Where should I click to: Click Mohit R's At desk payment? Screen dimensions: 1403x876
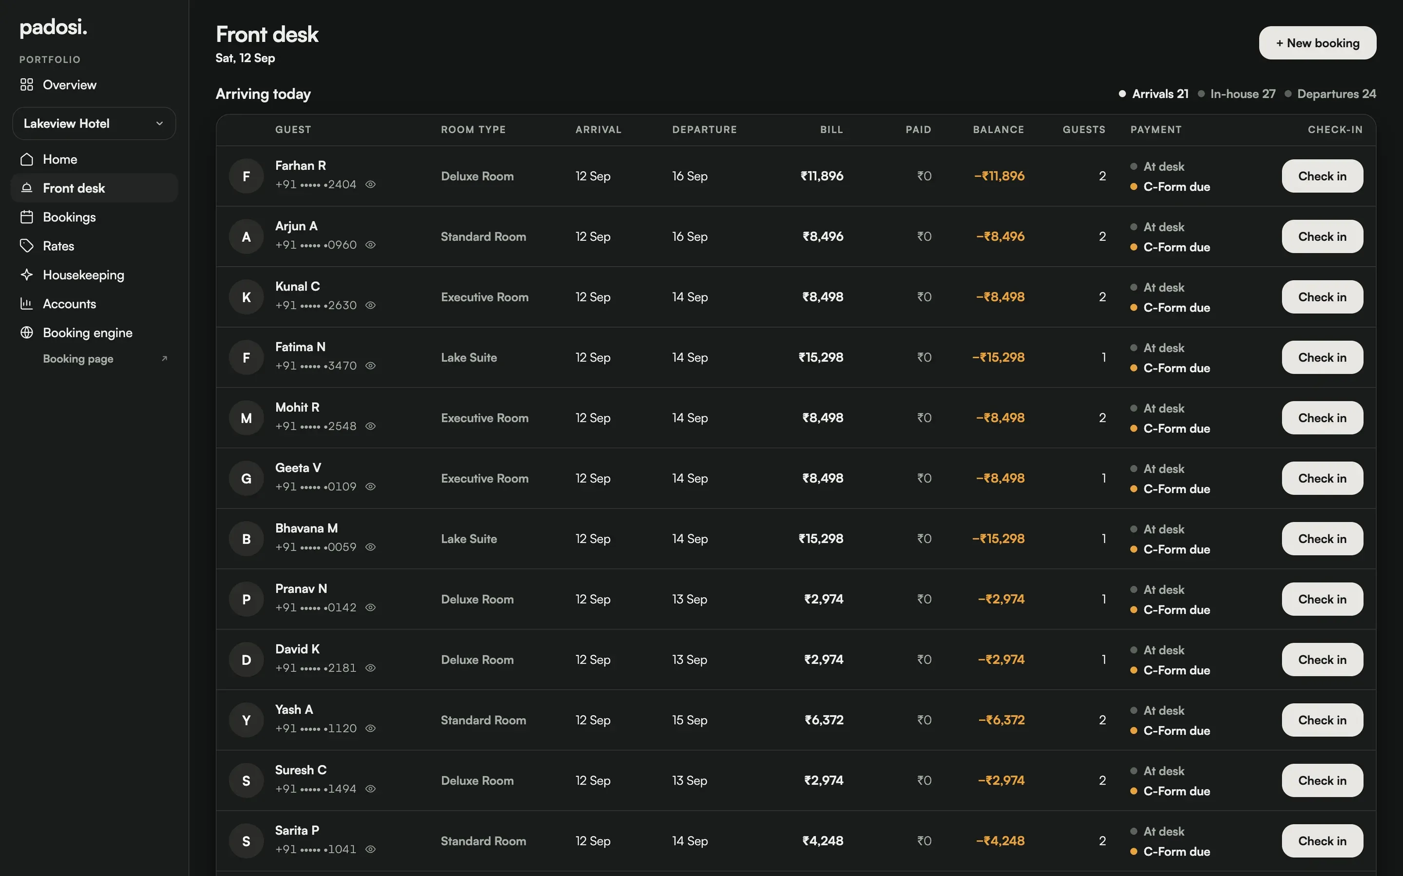1157,408
